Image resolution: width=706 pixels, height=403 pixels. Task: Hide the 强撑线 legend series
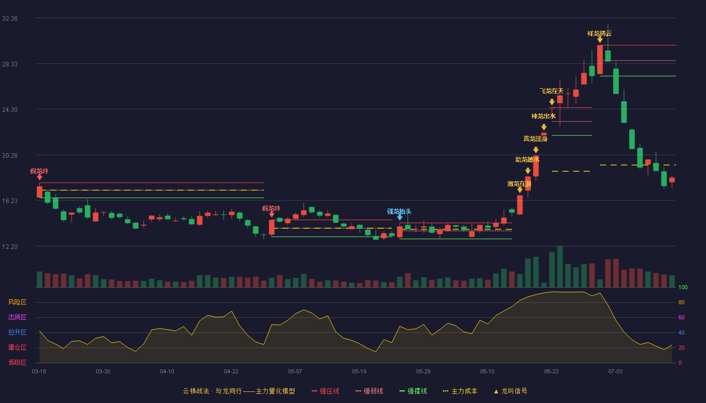click(413, 391)
